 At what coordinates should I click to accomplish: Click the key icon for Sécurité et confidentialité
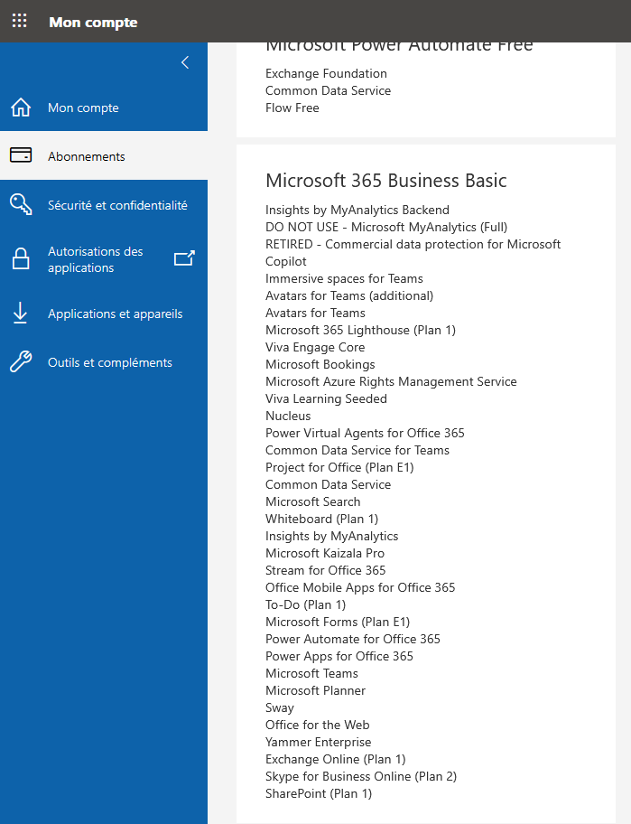pyautogui.click(x=21, y=204)
